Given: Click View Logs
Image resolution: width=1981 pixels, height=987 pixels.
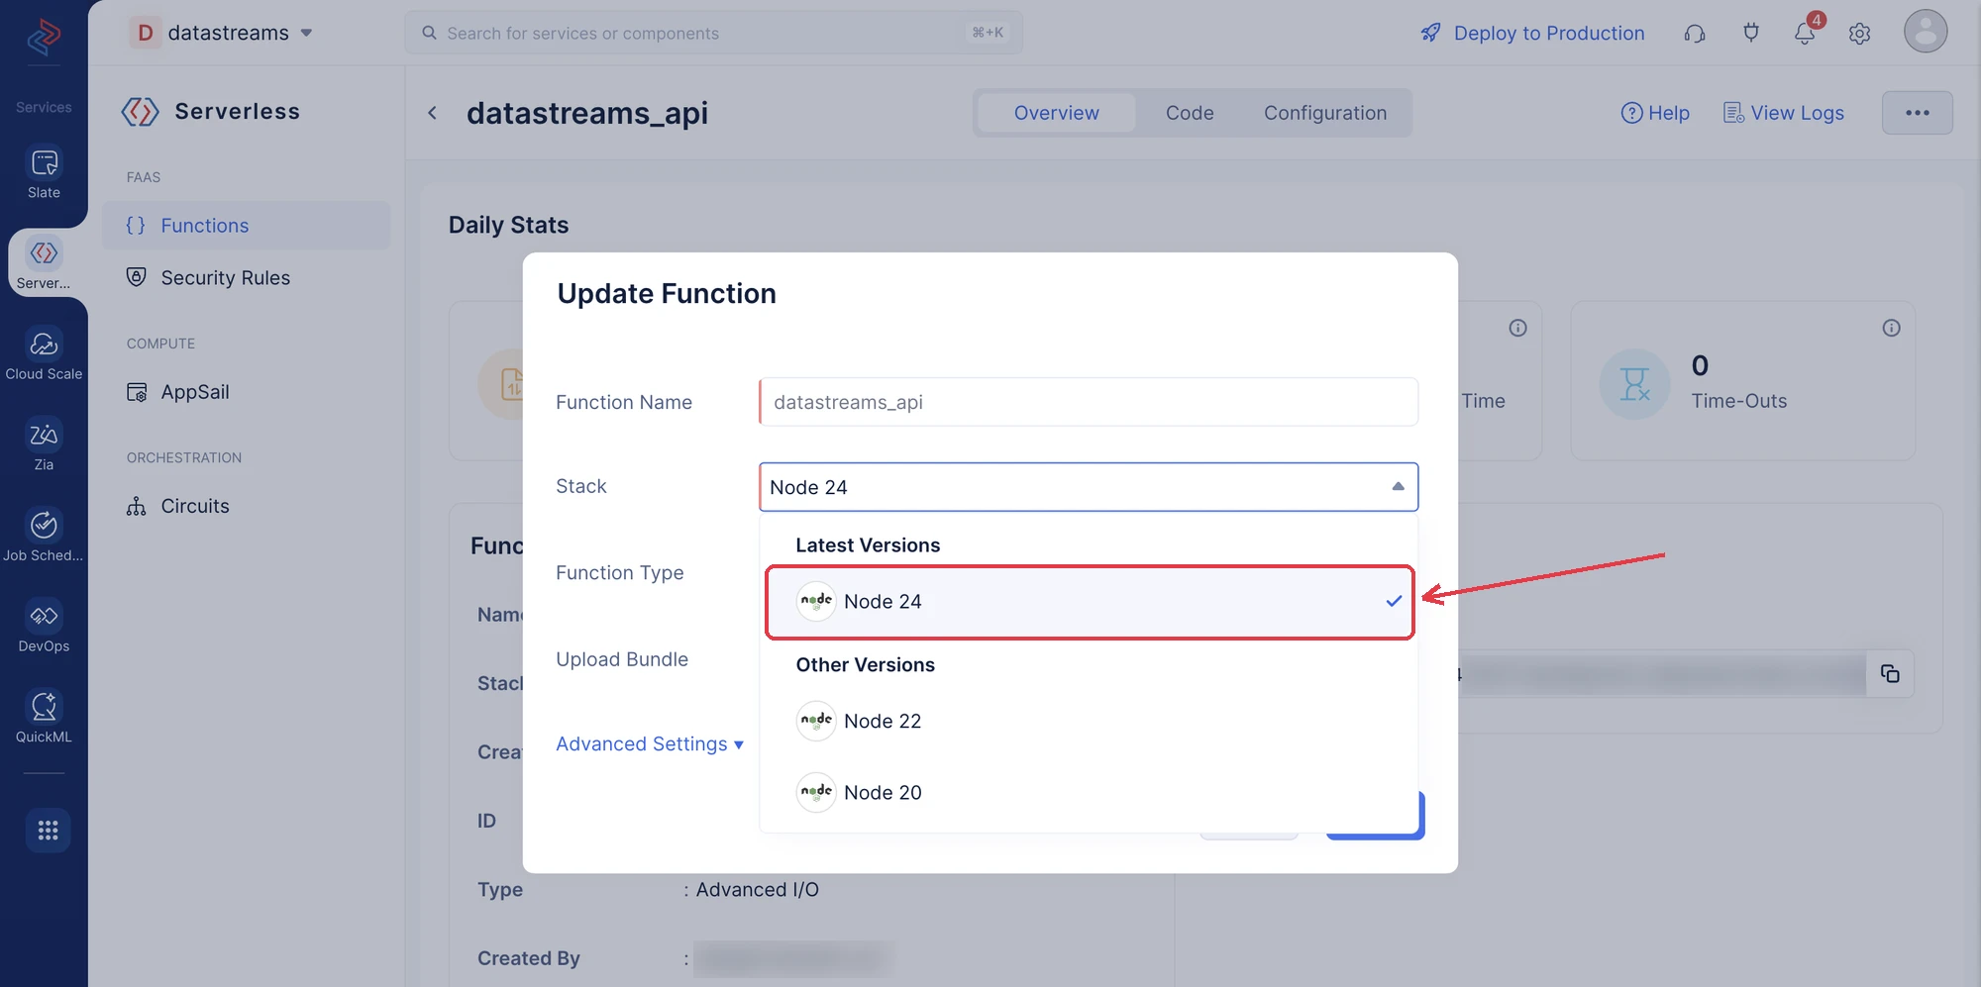Looking at the screenshot, I should tap(1784, 113).
